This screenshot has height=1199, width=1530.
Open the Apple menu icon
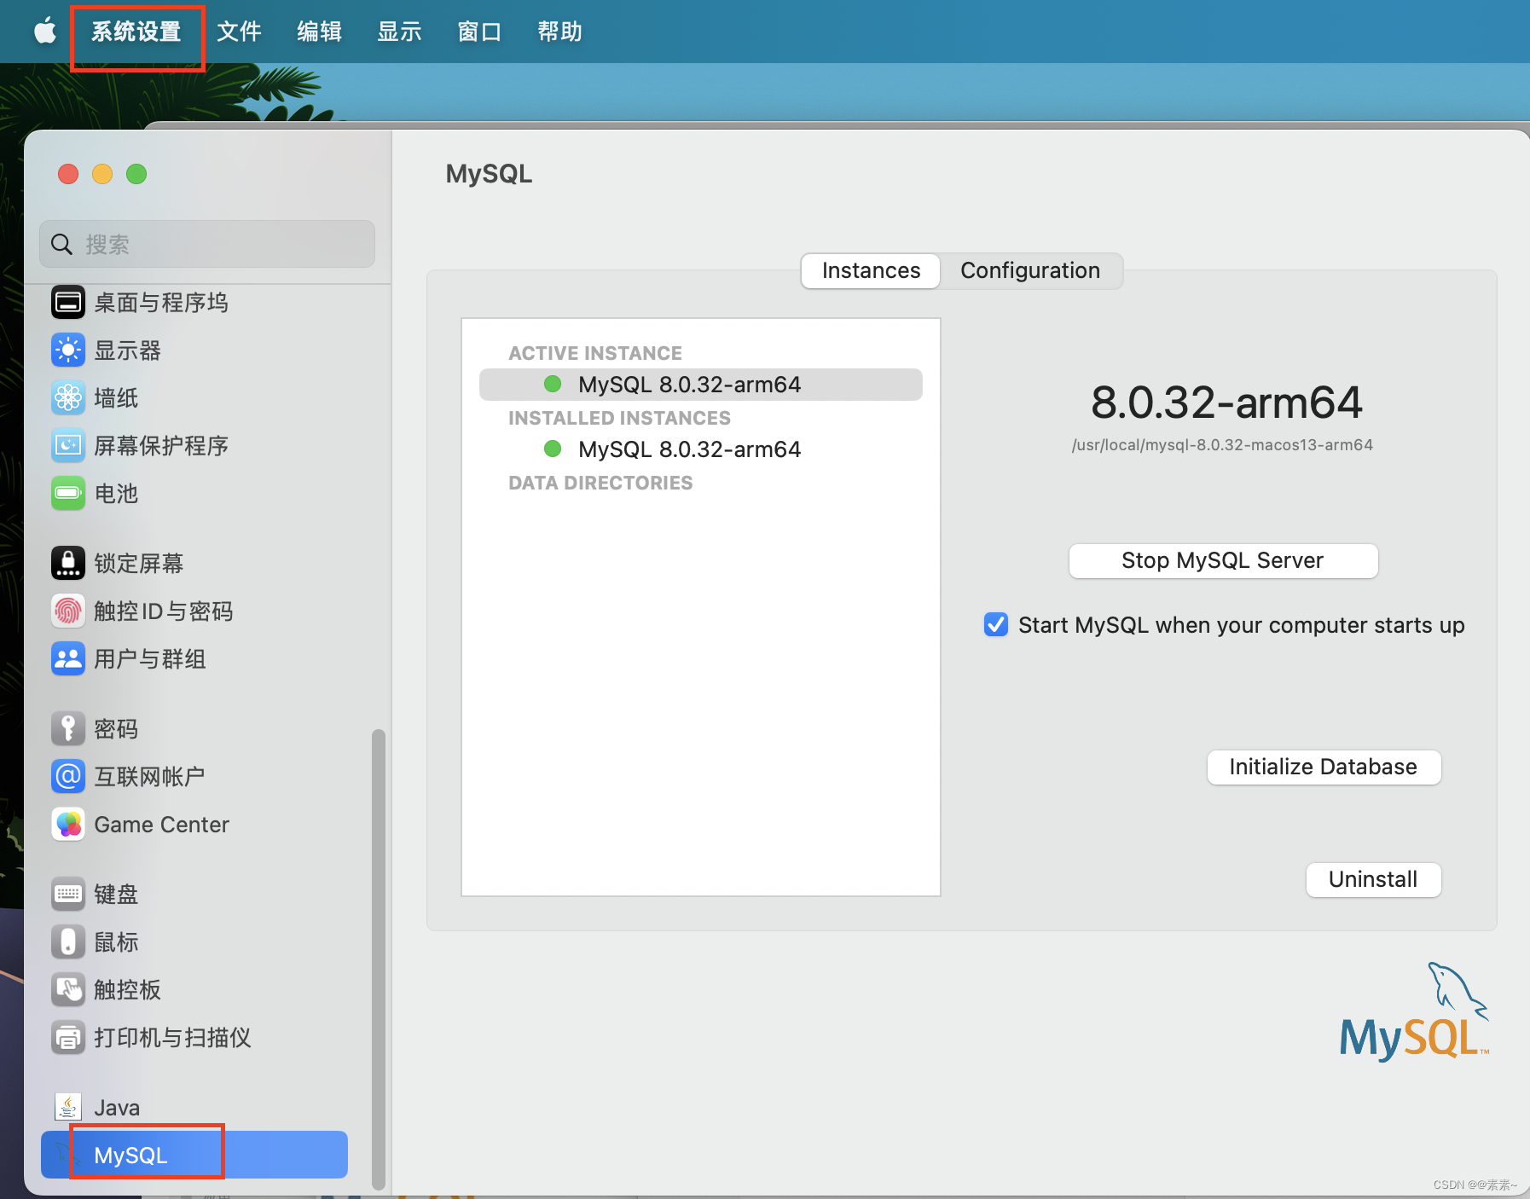45,32
